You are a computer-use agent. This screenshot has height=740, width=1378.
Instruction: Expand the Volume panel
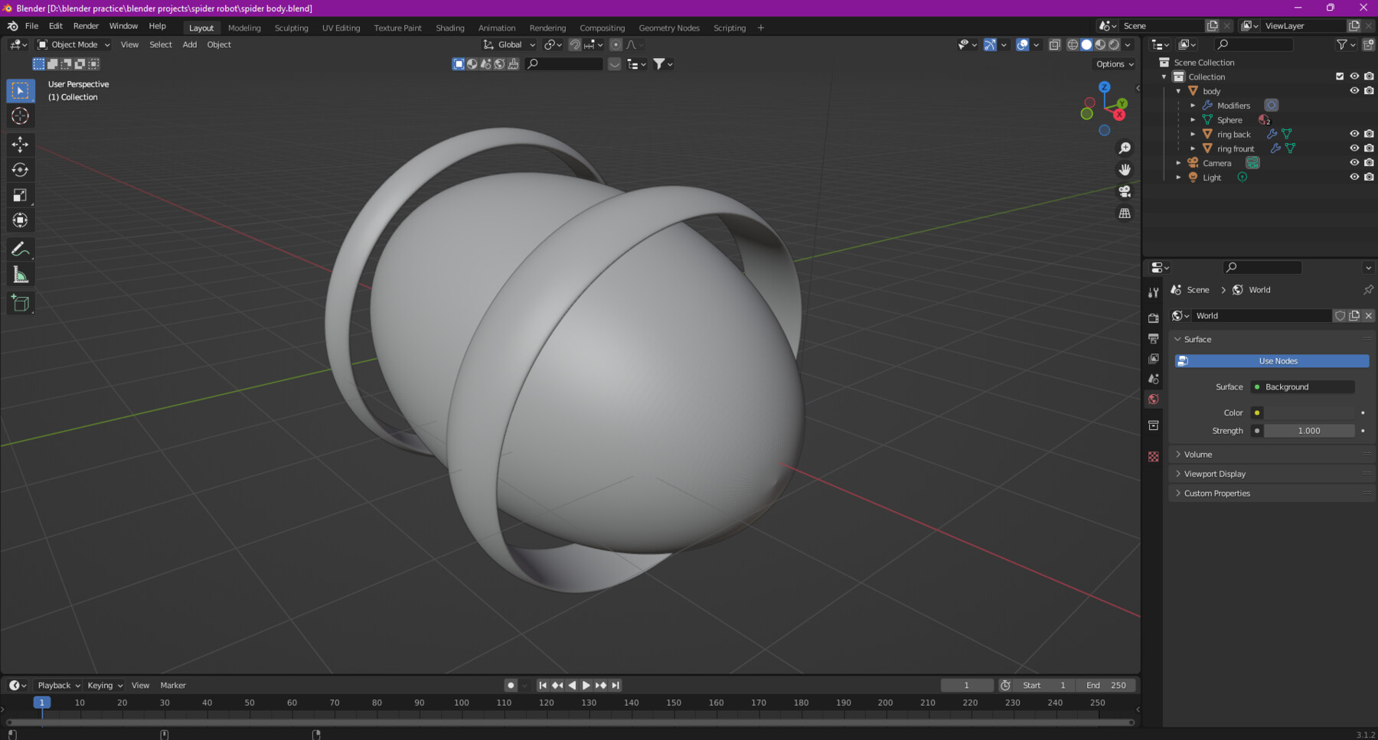pos(1198,455)
